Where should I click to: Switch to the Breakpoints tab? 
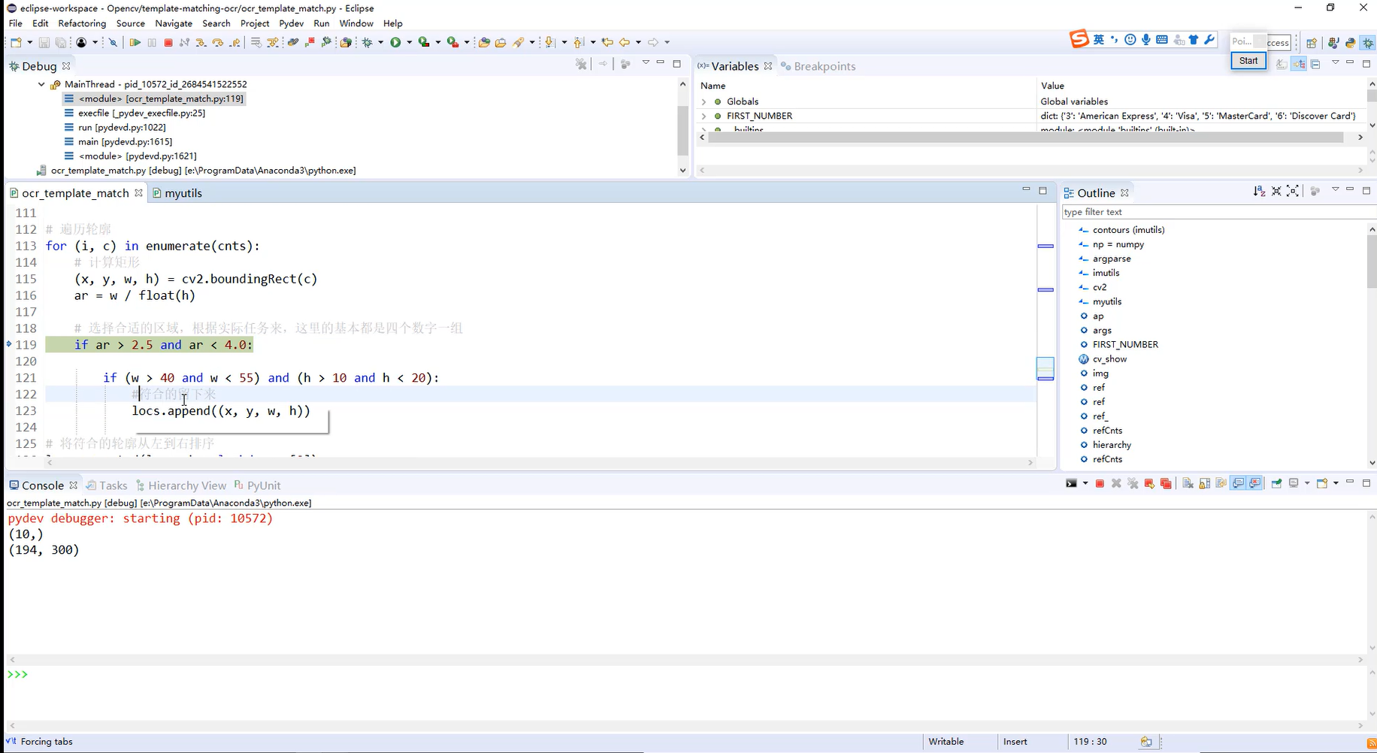click(x=818, y=66)
